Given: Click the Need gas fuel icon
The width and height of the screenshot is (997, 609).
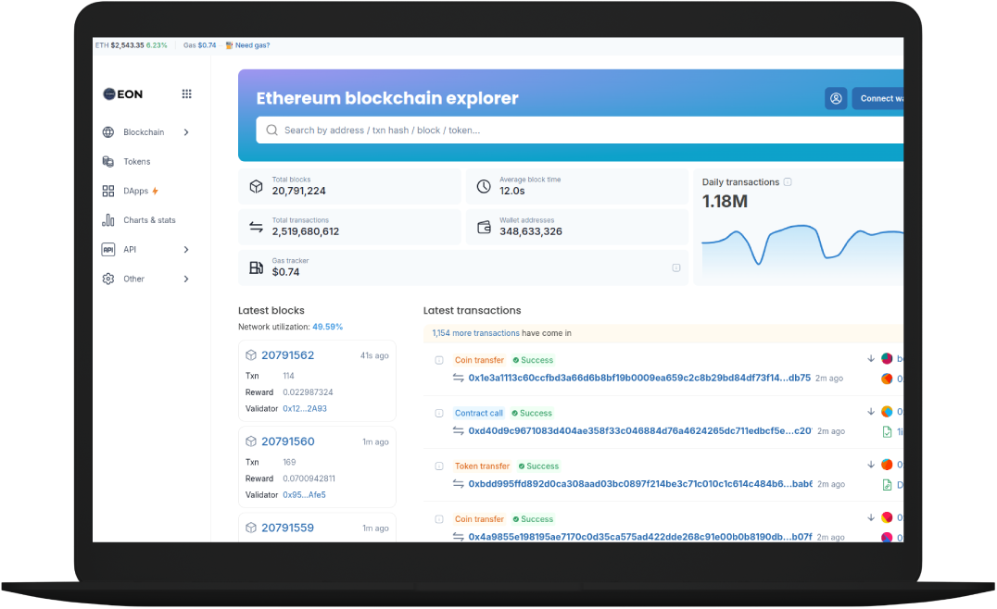Looking at the screenshot, I should [x=229, y=45].
